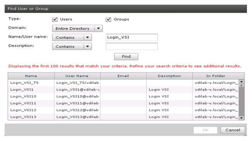Open the Description Contains dropdown
Screen dimensions: 252x141
tap(72, 47)
